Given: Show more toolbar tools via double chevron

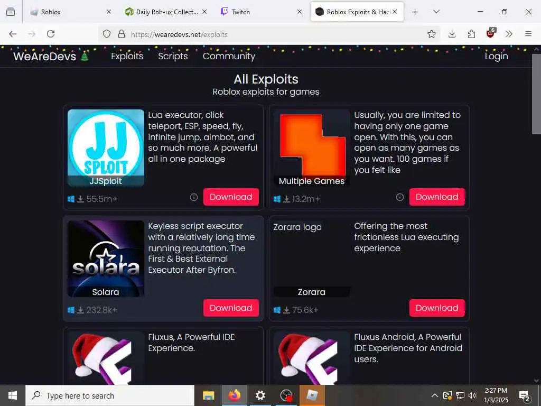Looking at the screenshot, I should [x=509, y=34].
